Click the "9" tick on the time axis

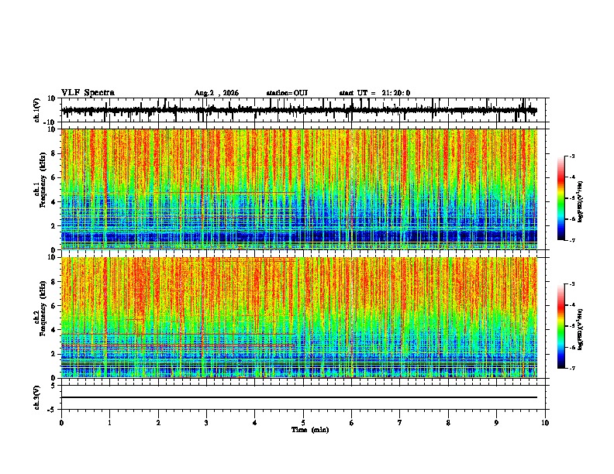pyautogui.click(x=496, y=423)
